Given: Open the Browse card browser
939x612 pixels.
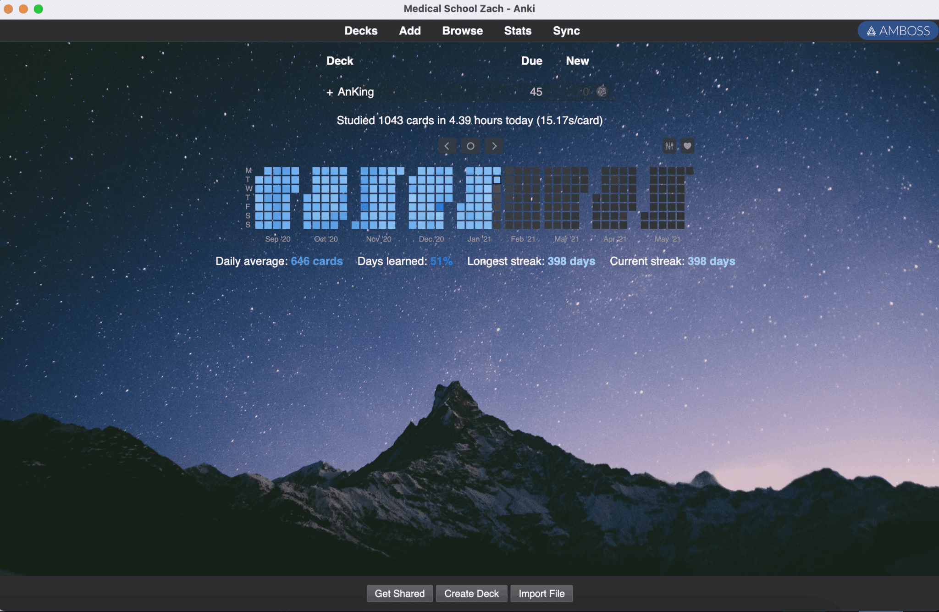Looking at the screenshot, I should (x=462, y=31).
